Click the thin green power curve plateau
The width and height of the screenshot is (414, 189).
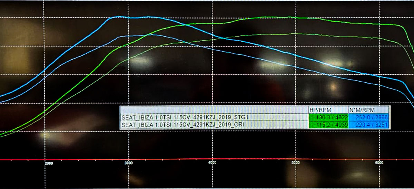pyautogui.click(x=293, y=34)
